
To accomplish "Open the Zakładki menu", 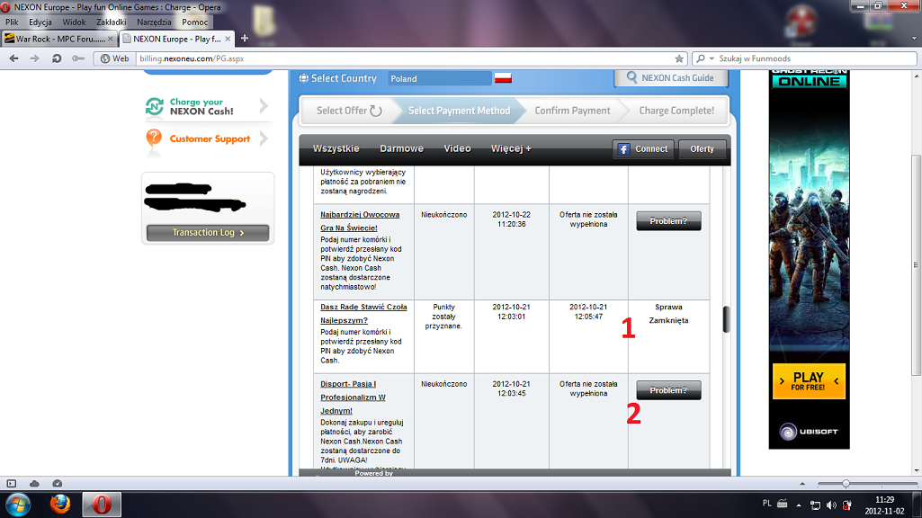I will (112, 22).
